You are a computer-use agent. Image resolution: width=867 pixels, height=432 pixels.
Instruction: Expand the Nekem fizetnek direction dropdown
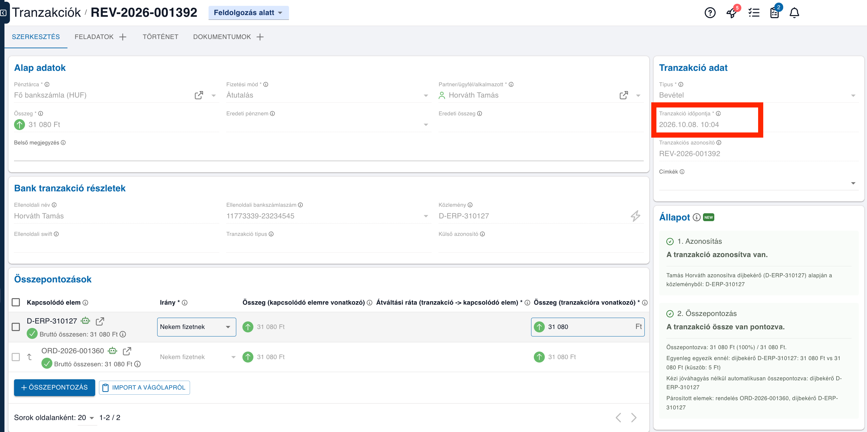pos(197,327)
